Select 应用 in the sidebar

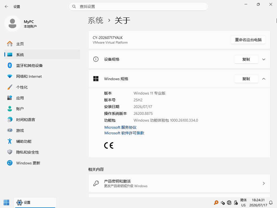click(x=42, y=98)
